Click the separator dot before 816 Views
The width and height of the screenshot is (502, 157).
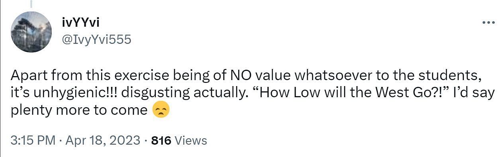pyautogui.click(x=146, y=140)
